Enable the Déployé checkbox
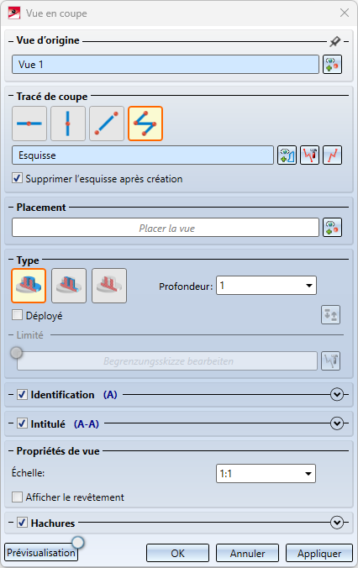 (17, 315)
